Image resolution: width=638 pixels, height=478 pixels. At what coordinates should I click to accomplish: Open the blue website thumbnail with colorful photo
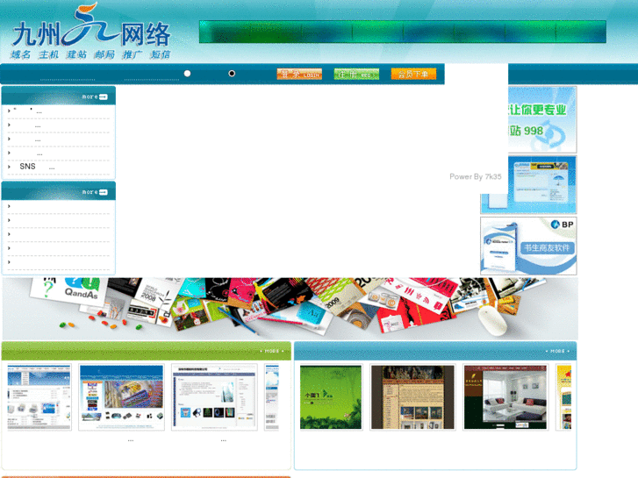point(122,397)
